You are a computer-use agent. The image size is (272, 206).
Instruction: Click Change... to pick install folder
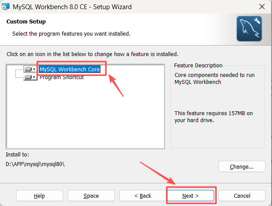(x=242, y=166)
